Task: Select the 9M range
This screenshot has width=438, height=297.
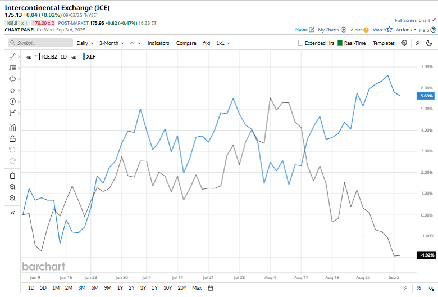Action: (x=108, y=288)
